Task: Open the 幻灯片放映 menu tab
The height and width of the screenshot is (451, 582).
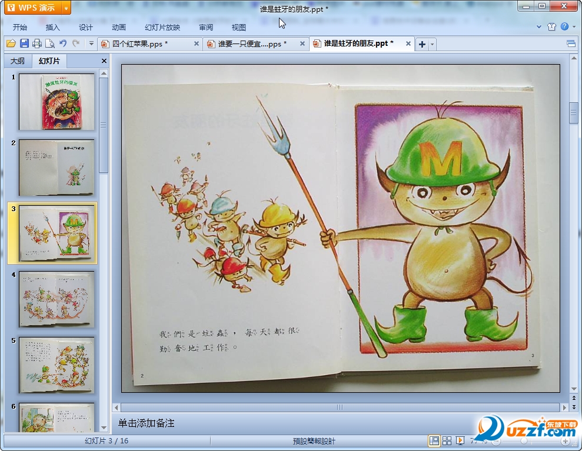Action: click(162, 28)
